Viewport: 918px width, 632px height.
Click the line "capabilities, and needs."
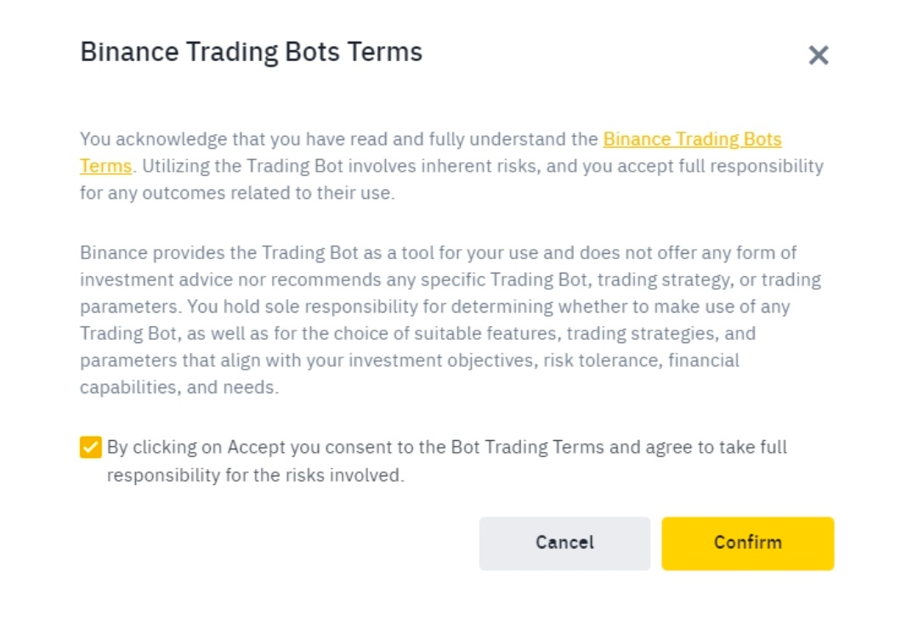click(x=178, y=388)
